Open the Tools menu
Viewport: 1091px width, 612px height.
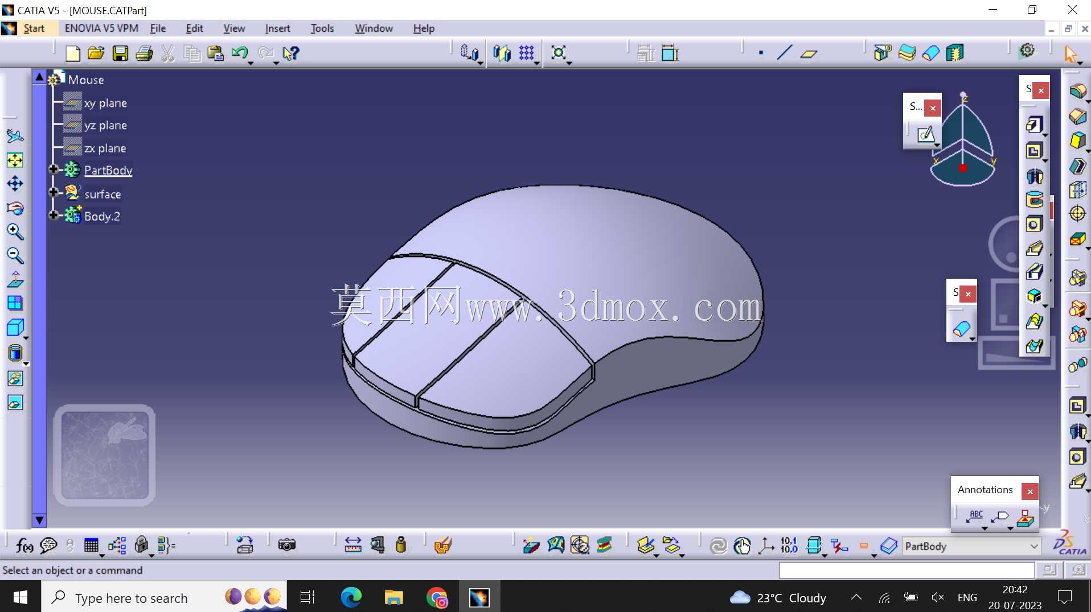tap(322, 28)
